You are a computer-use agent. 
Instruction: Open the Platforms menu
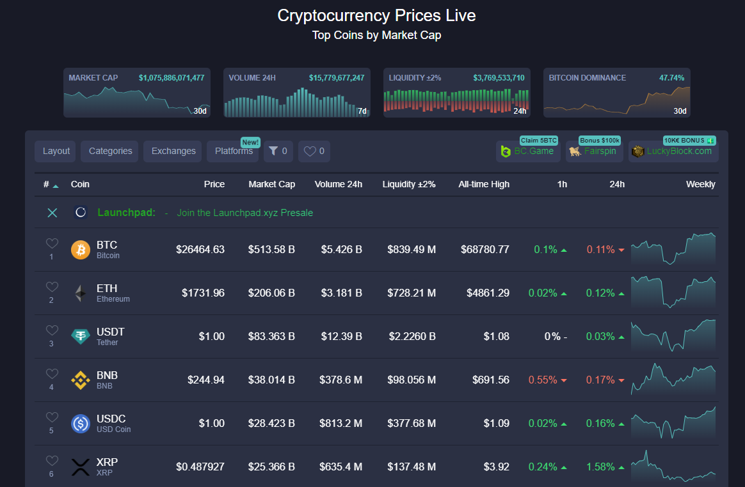pyautogui.click(x=233, y=151)
